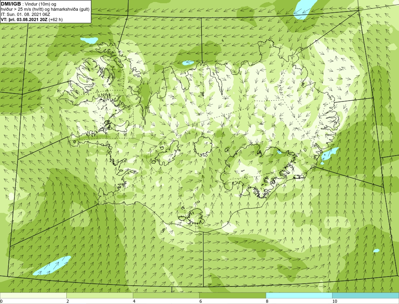399x304 pixels.
Task: Click the scale label 0
Action: (1, 301)
